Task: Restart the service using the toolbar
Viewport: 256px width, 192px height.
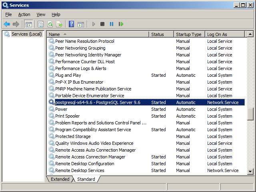Action: coord(121,24)
